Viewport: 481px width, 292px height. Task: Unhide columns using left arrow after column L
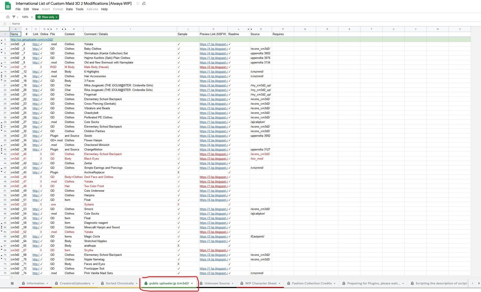248,29
